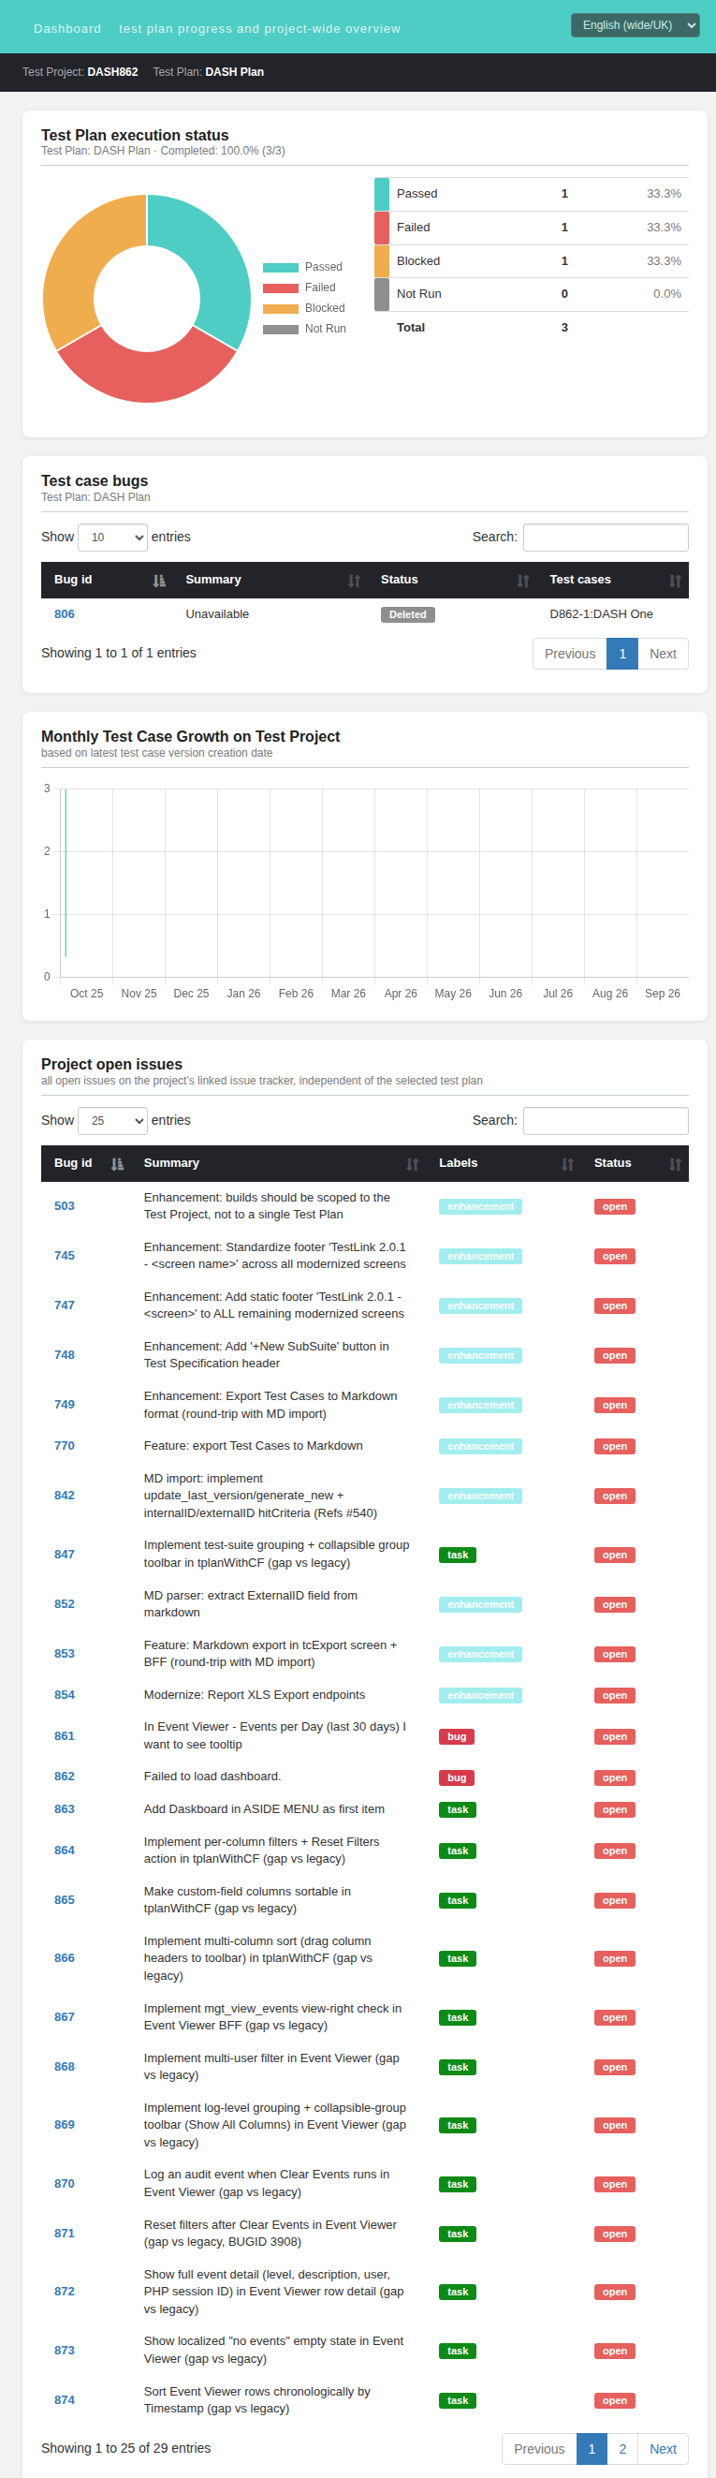Open issue 748 link
This screenshot has height=2478, width=716.
[x=65, y=1354]
